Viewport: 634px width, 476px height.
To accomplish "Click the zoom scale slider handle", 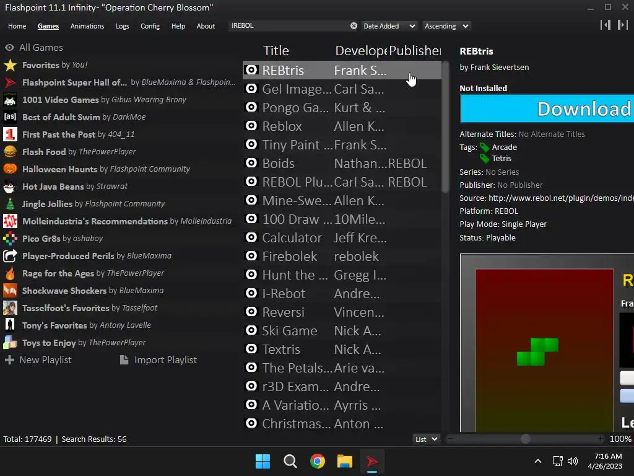I will (525, 439).
